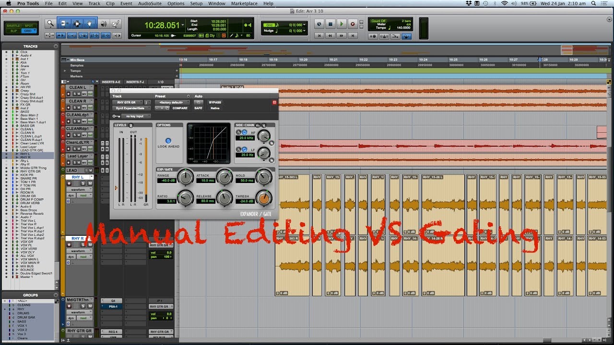The image size is (614, 345).
Task: Click the REQ 4 insert button
Action: click(112, 332)
